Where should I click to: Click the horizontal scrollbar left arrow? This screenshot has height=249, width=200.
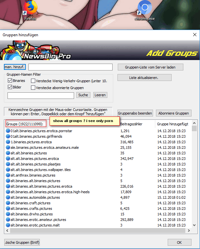7,231
